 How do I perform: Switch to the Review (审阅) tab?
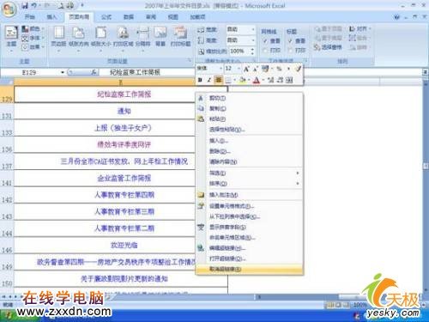coord(151,17)
